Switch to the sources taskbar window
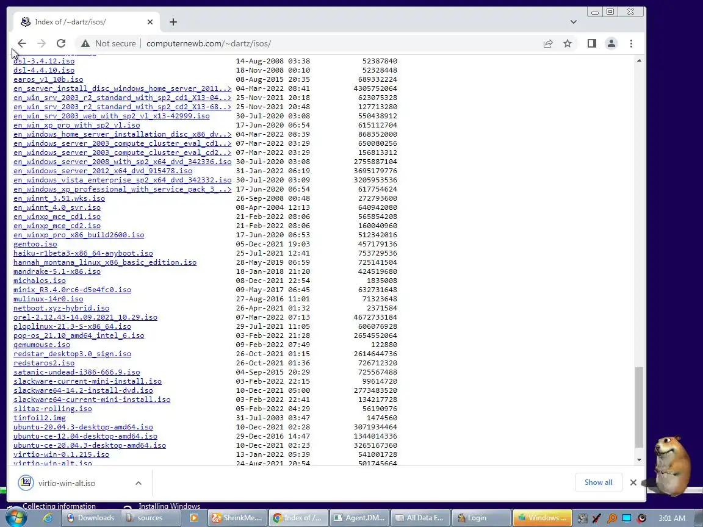The width and height of the screenshot is (703, 527). pyautogui.click(x=151, y=518)
